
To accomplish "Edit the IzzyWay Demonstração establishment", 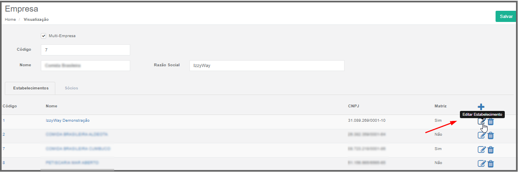I will (482, 122).
